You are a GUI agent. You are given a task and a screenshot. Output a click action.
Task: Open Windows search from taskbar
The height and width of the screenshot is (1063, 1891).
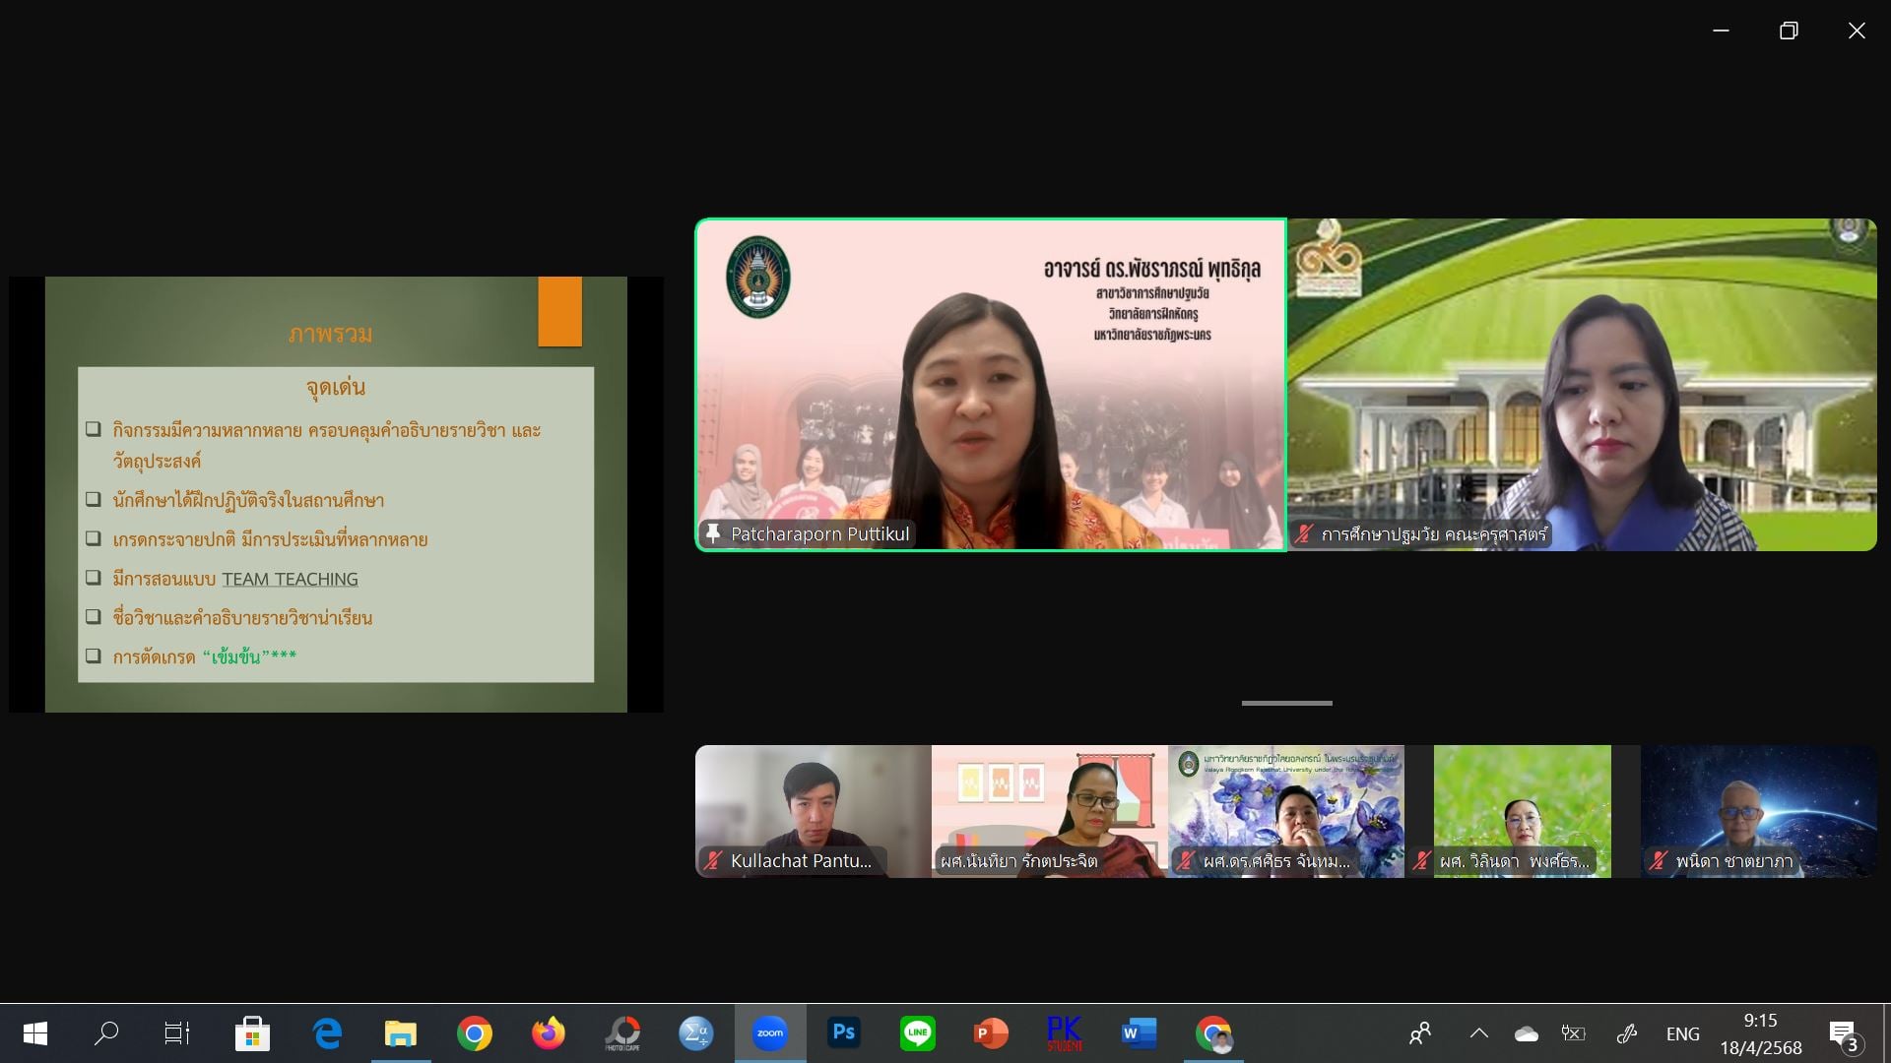click(106, 1033)
